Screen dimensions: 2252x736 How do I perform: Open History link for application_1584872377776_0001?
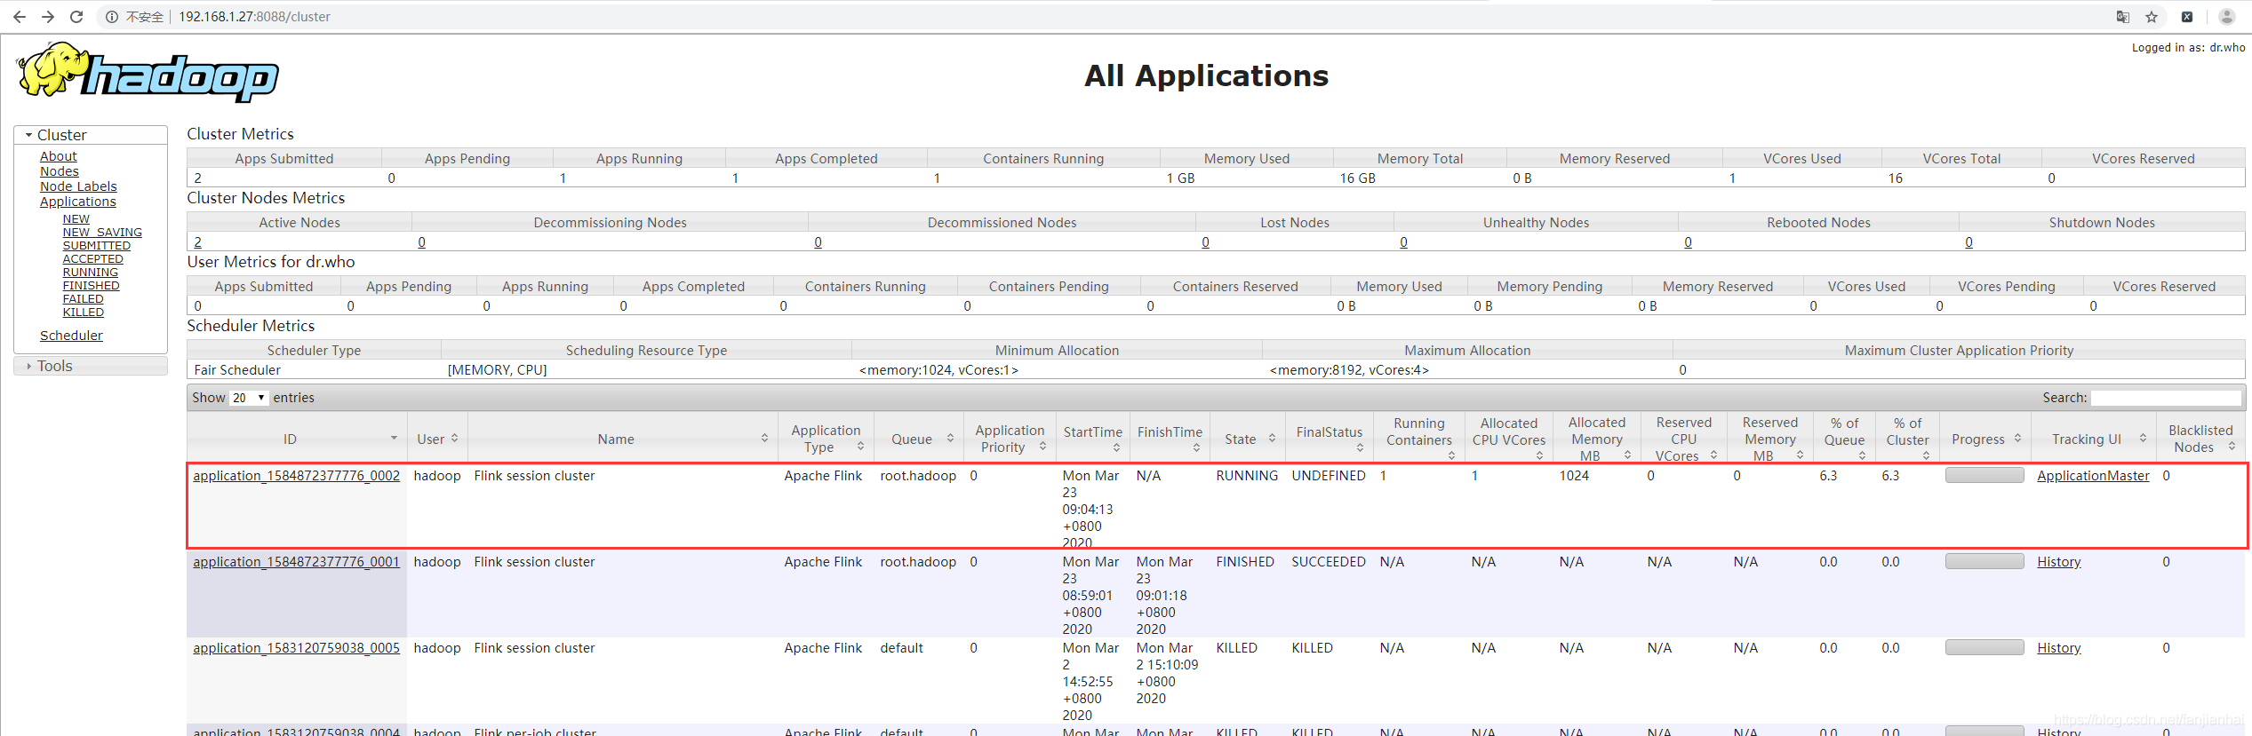(x=2059, y=562)
